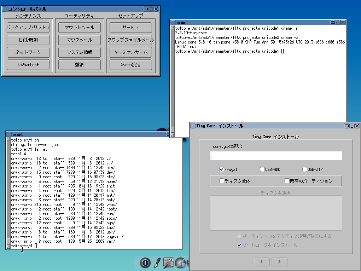
Task: Click the セットアップ heading label
Action: [131, 16]
